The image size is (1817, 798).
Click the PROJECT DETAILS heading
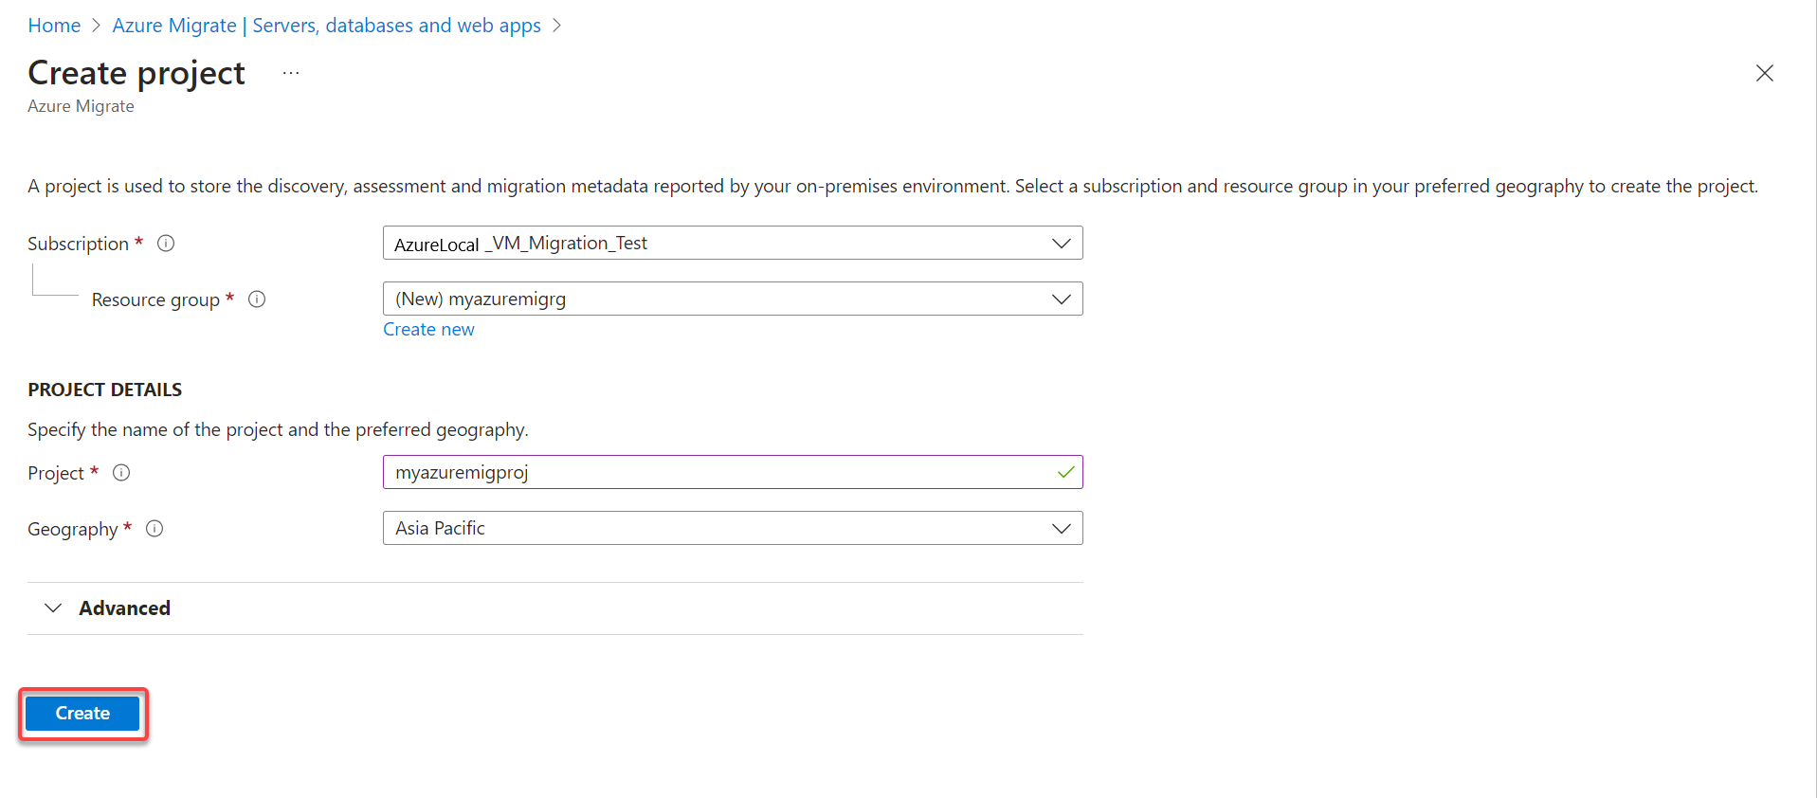click(104, 390)
